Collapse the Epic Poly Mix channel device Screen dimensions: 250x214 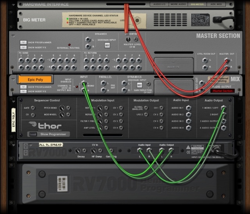(x=13, y=79)
